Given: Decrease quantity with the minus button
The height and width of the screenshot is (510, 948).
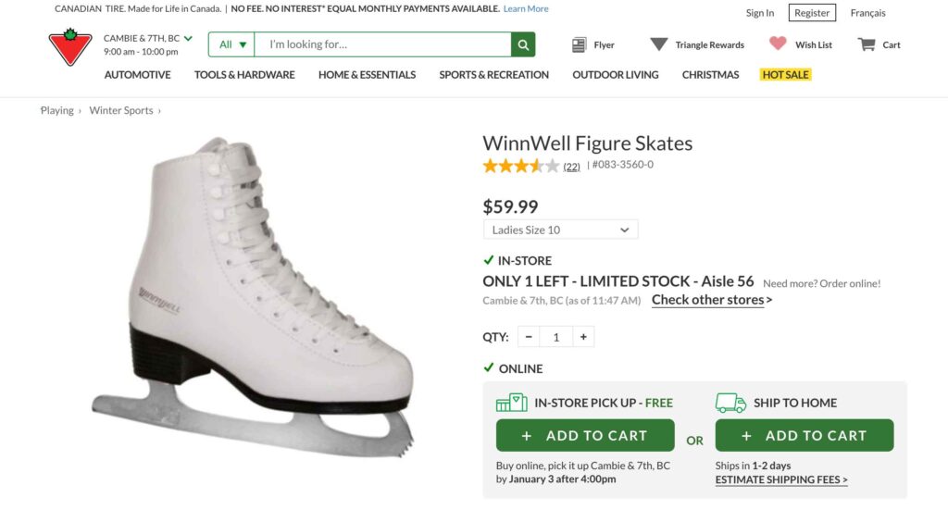Looking at the screenshot, I should pos(529,337).
